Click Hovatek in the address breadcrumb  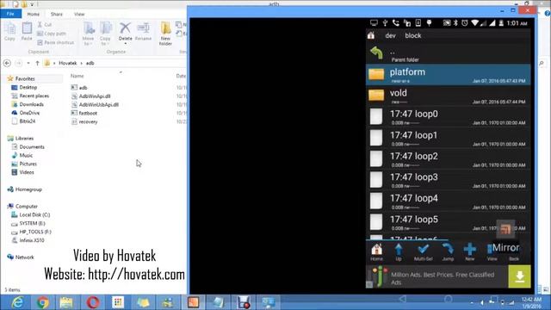click(67, 63)
